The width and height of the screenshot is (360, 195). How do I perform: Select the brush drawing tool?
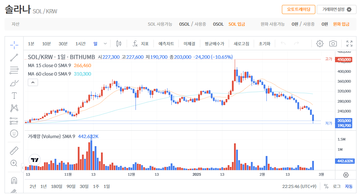tap(14, 83)
